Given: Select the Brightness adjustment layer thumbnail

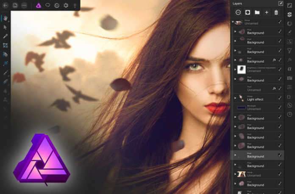Looking at the screenshot, I should pyautogui.click(x=242, y=70).
